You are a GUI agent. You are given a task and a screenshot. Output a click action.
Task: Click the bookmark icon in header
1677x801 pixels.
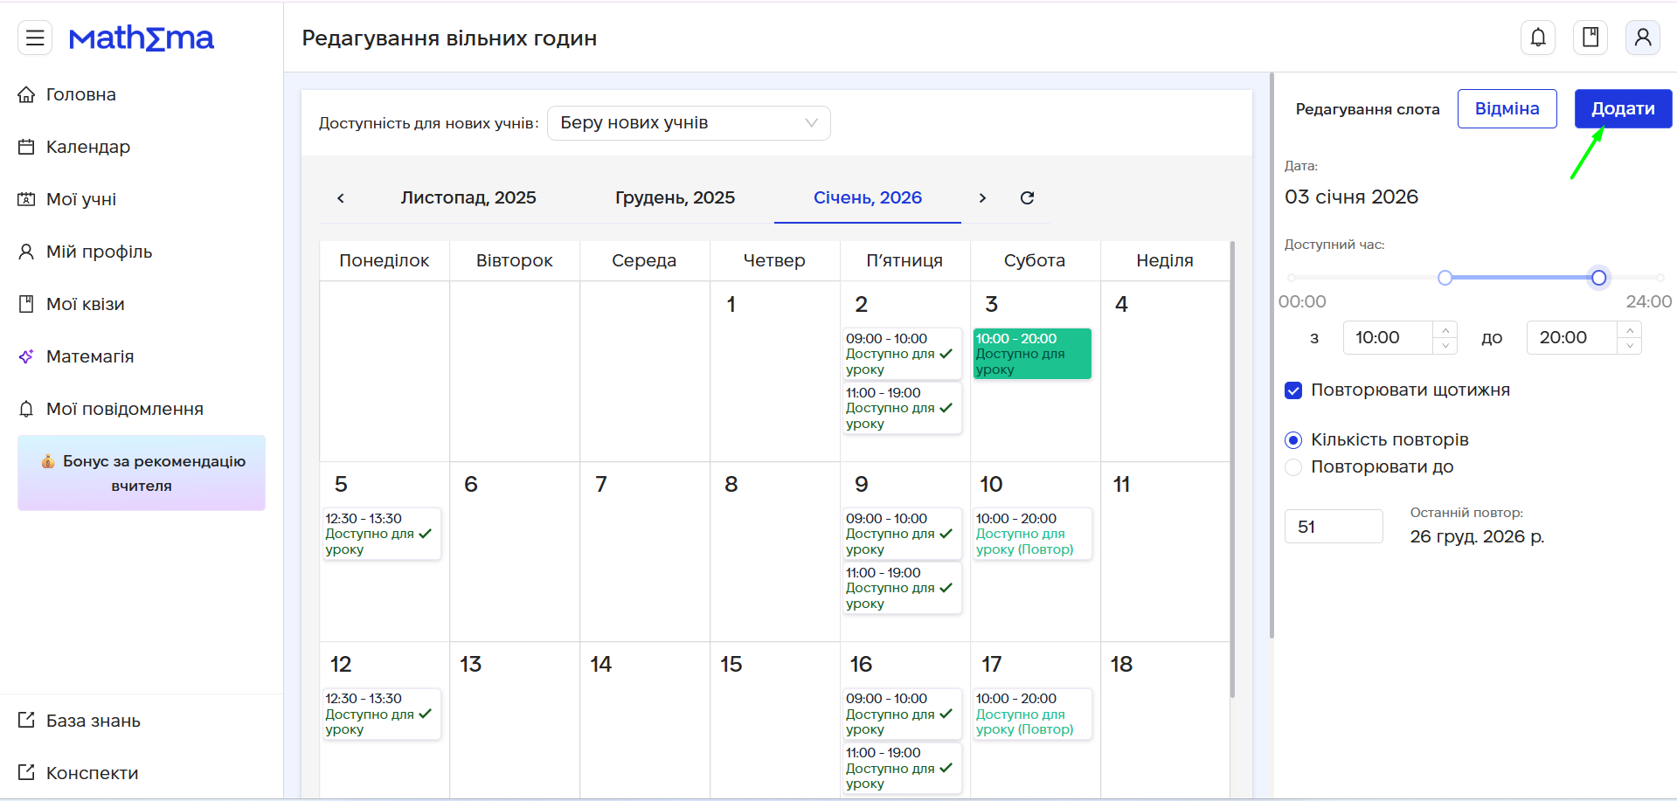point(1590,38)
